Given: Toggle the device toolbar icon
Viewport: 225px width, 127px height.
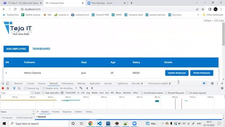Looking at the screenshot, I should pyautogui.click(x=8, y=84).
